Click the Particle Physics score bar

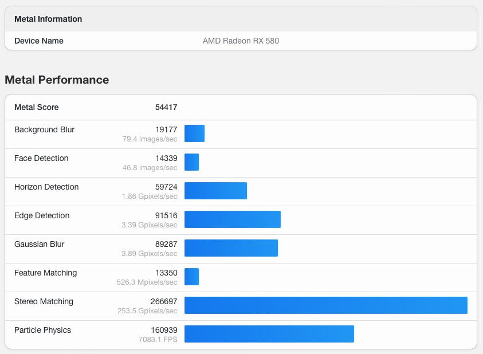(x=269, y=334)
